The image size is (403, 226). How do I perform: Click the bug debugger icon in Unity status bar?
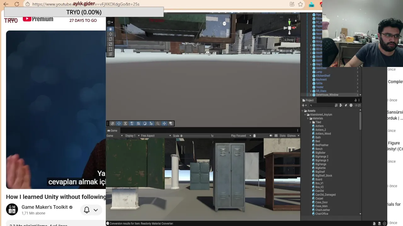pyautogui.click(x=374, y=223)
